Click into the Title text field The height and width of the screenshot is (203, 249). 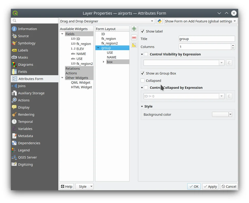207,39
